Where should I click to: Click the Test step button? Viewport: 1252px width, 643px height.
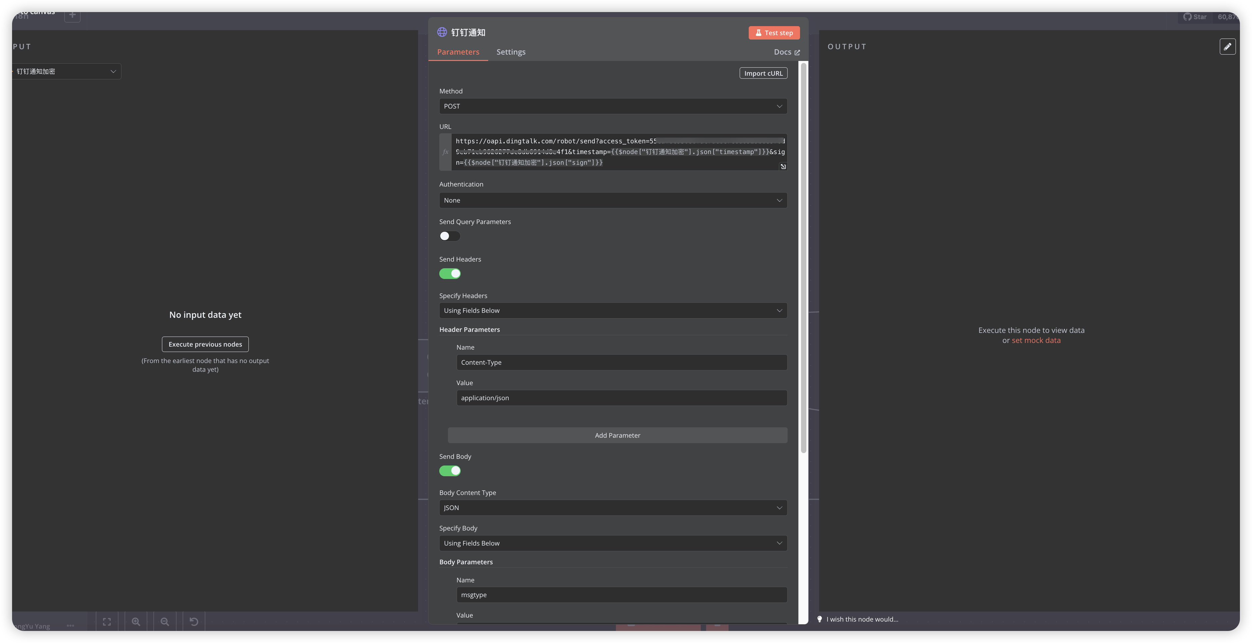[x=774, y=32]
